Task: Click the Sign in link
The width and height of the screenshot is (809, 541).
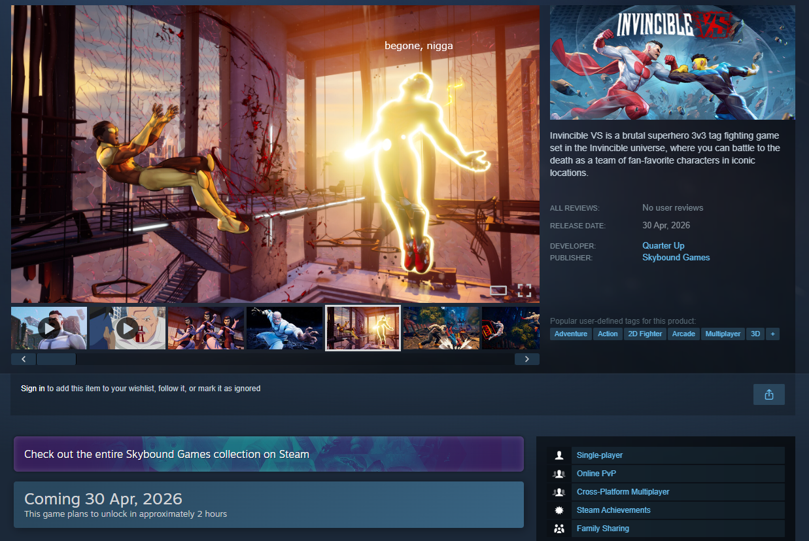Action: pyautogui.click(x=33, y=389)
